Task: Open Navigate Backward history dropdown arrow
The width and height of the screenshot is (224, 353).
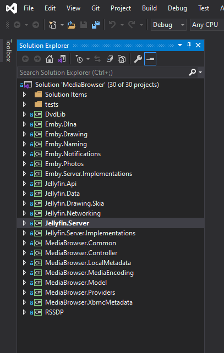Action: tap(26, 25)
